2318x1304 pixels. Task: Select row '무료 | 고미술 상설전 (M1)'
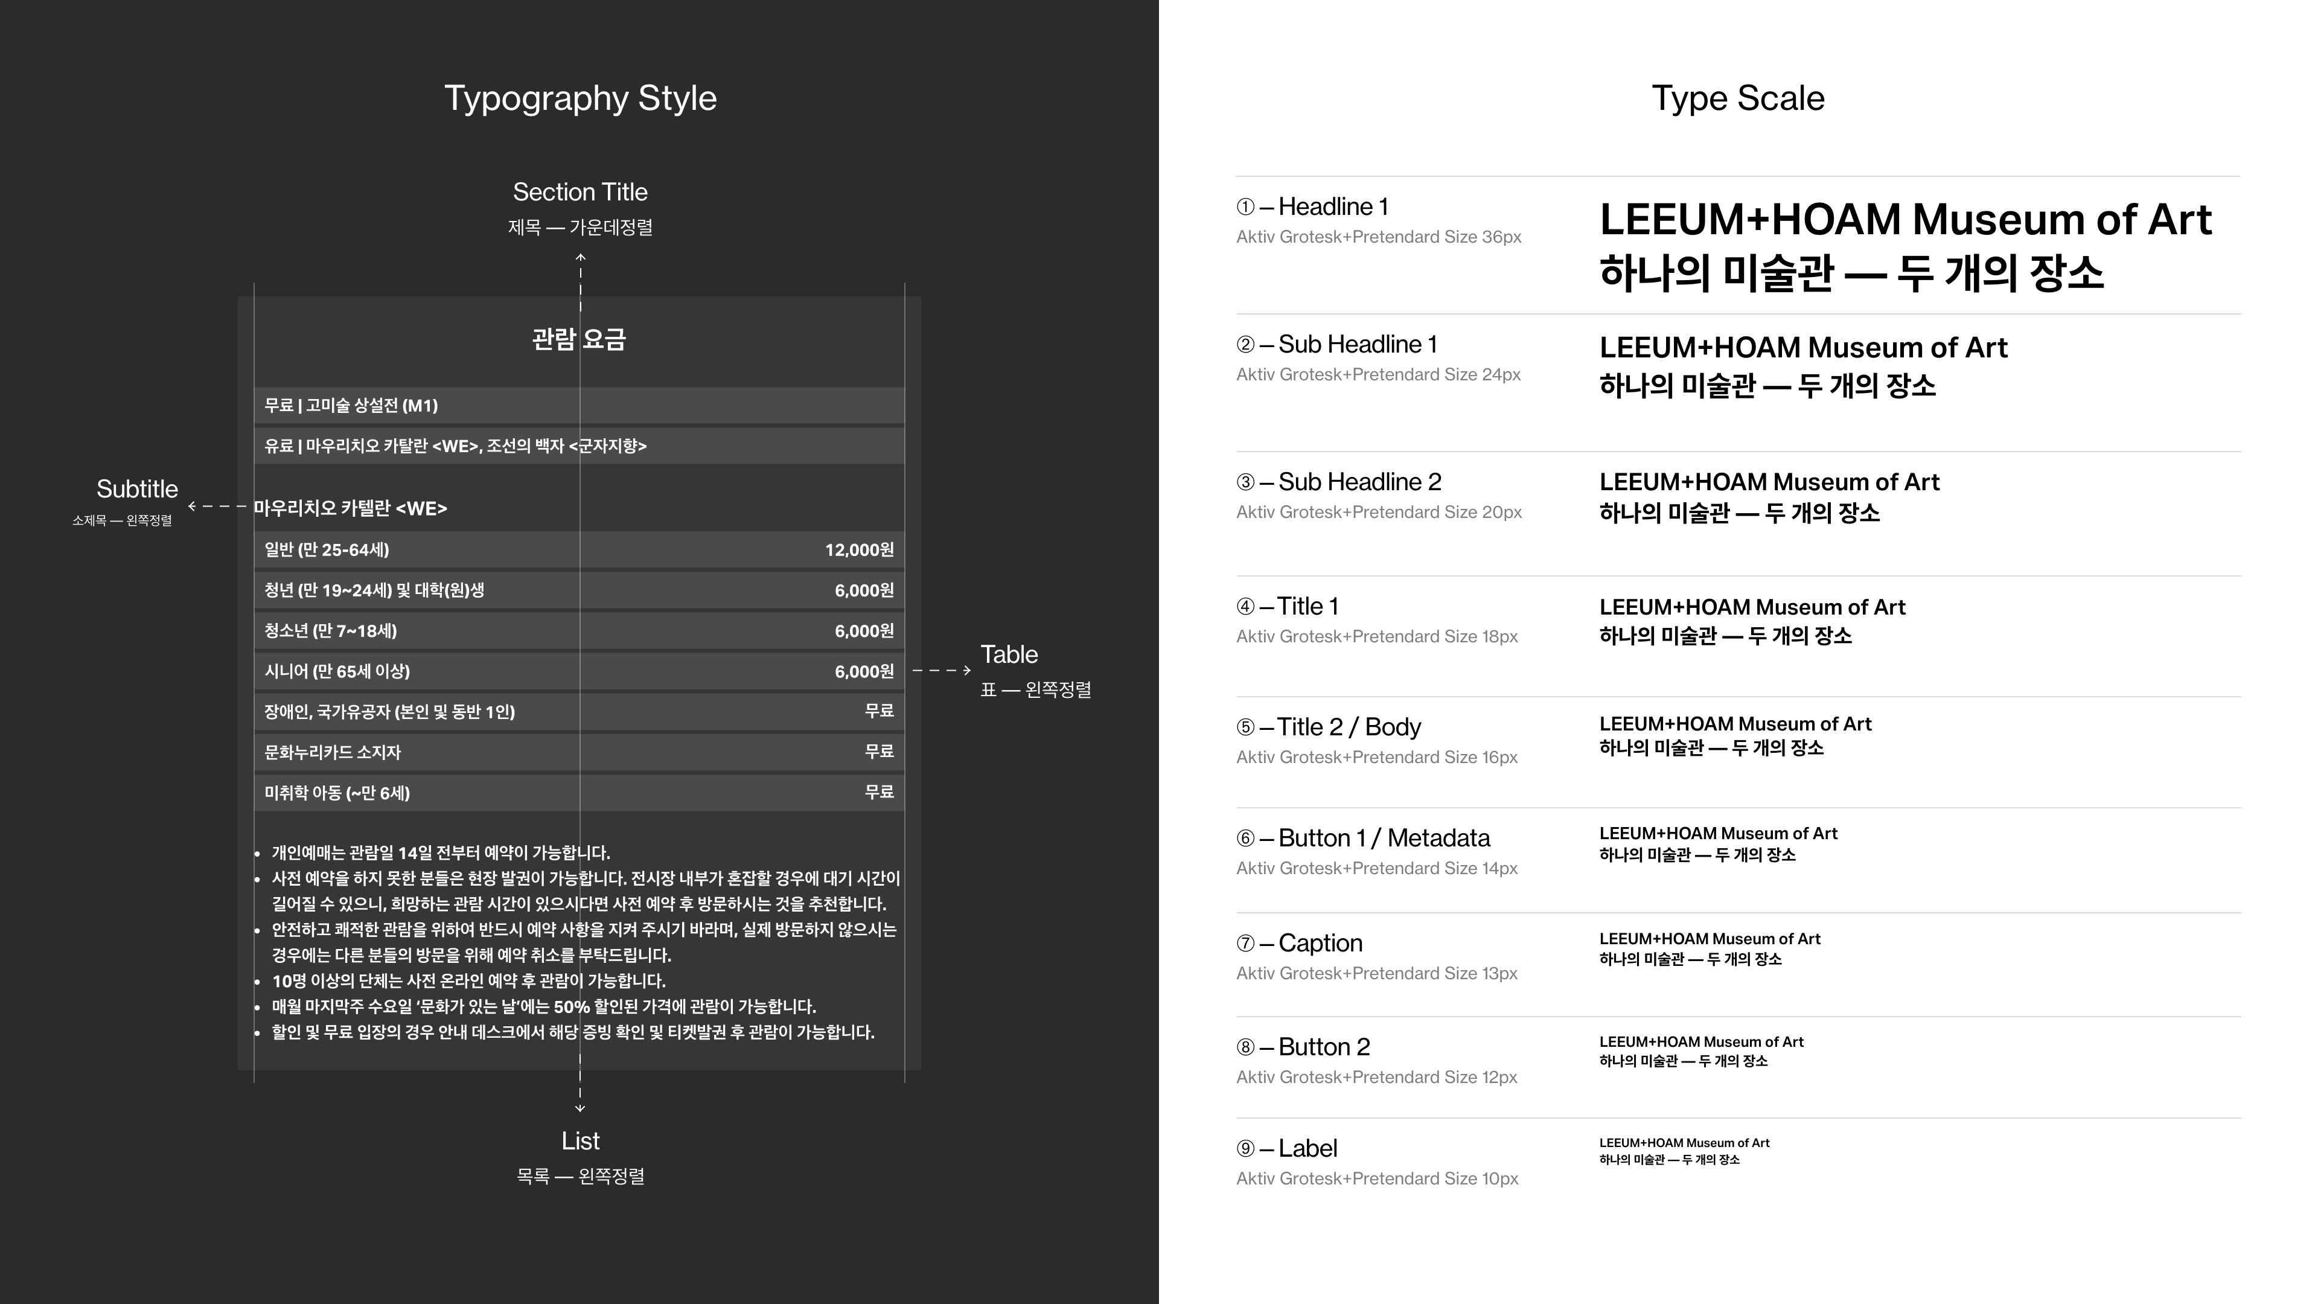point(579,406)
